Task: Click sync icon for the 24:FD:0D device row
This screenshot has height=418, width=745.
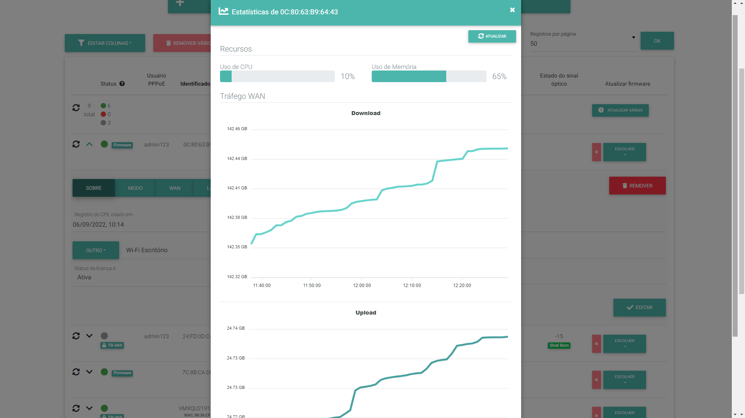Action: [x=76, y=336]
